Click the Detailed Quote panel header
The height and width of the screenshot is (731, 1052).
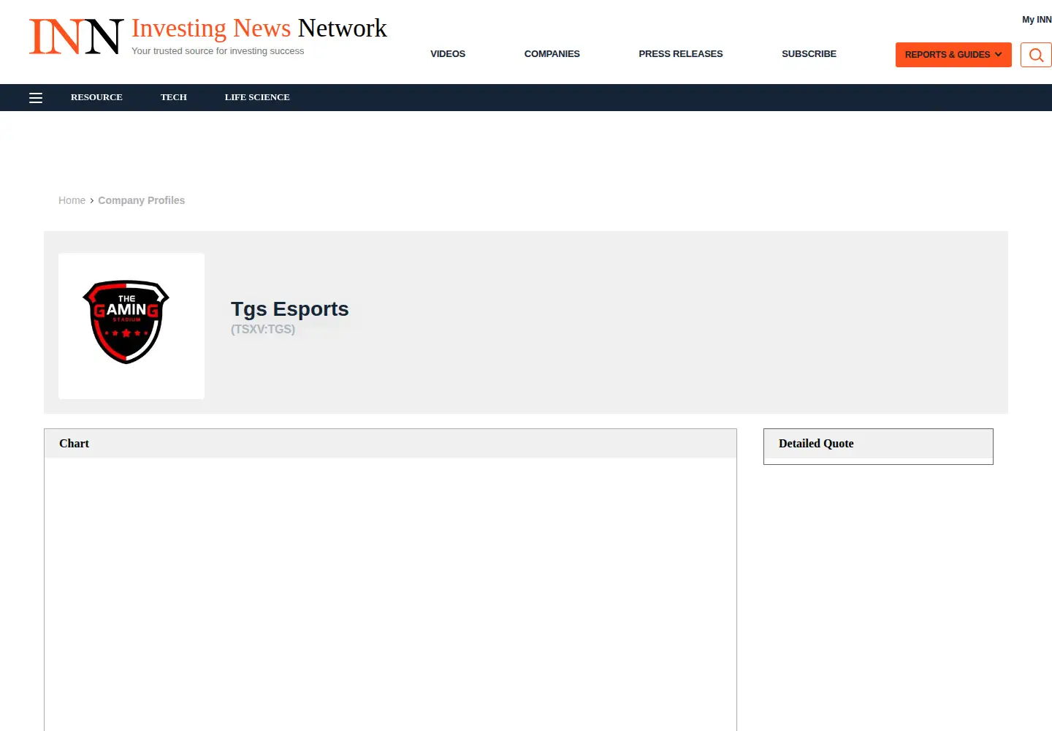click(878, 444)
